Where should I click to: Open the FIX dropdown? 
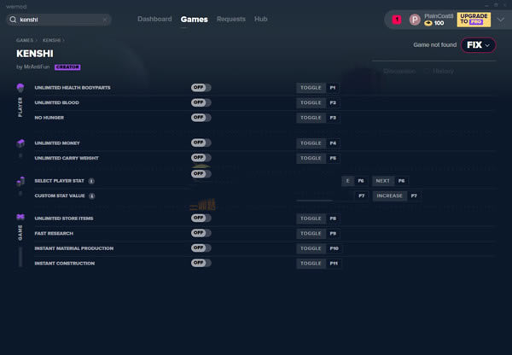point(479,44)
